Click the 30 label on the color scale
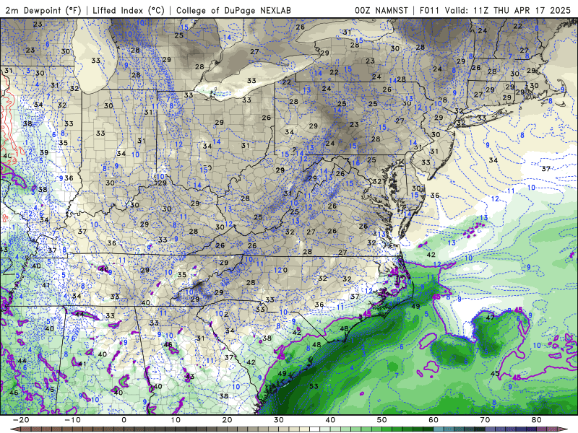578x433 pixels. (x=279, y=420)
